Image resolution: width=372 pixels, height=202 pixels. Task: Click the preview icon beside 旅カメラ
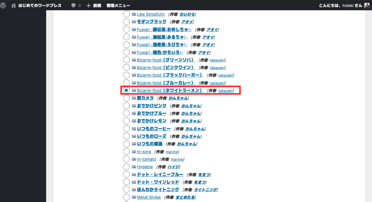coord(134,98)
